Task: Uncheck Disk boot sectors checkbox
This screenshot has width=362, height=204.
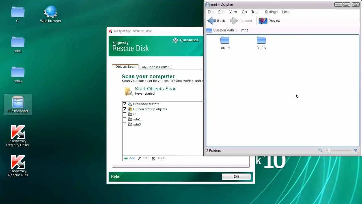Action: (124, 104)
